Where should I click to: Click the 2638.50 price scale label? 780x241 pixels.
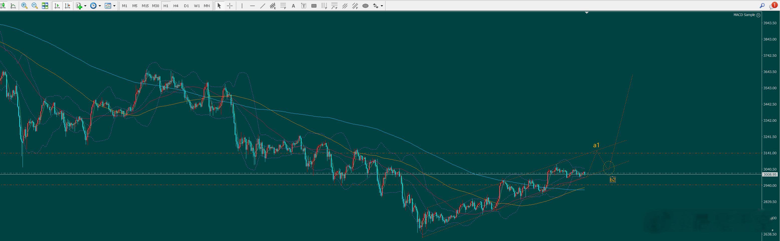tap(770, 234)
